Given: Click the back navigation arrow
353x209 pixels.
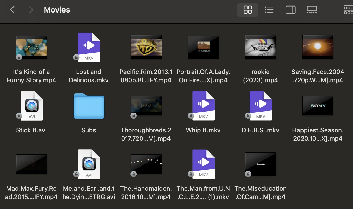Looking at the screenshot, I should pyautogui.click(x=12, y=10).
